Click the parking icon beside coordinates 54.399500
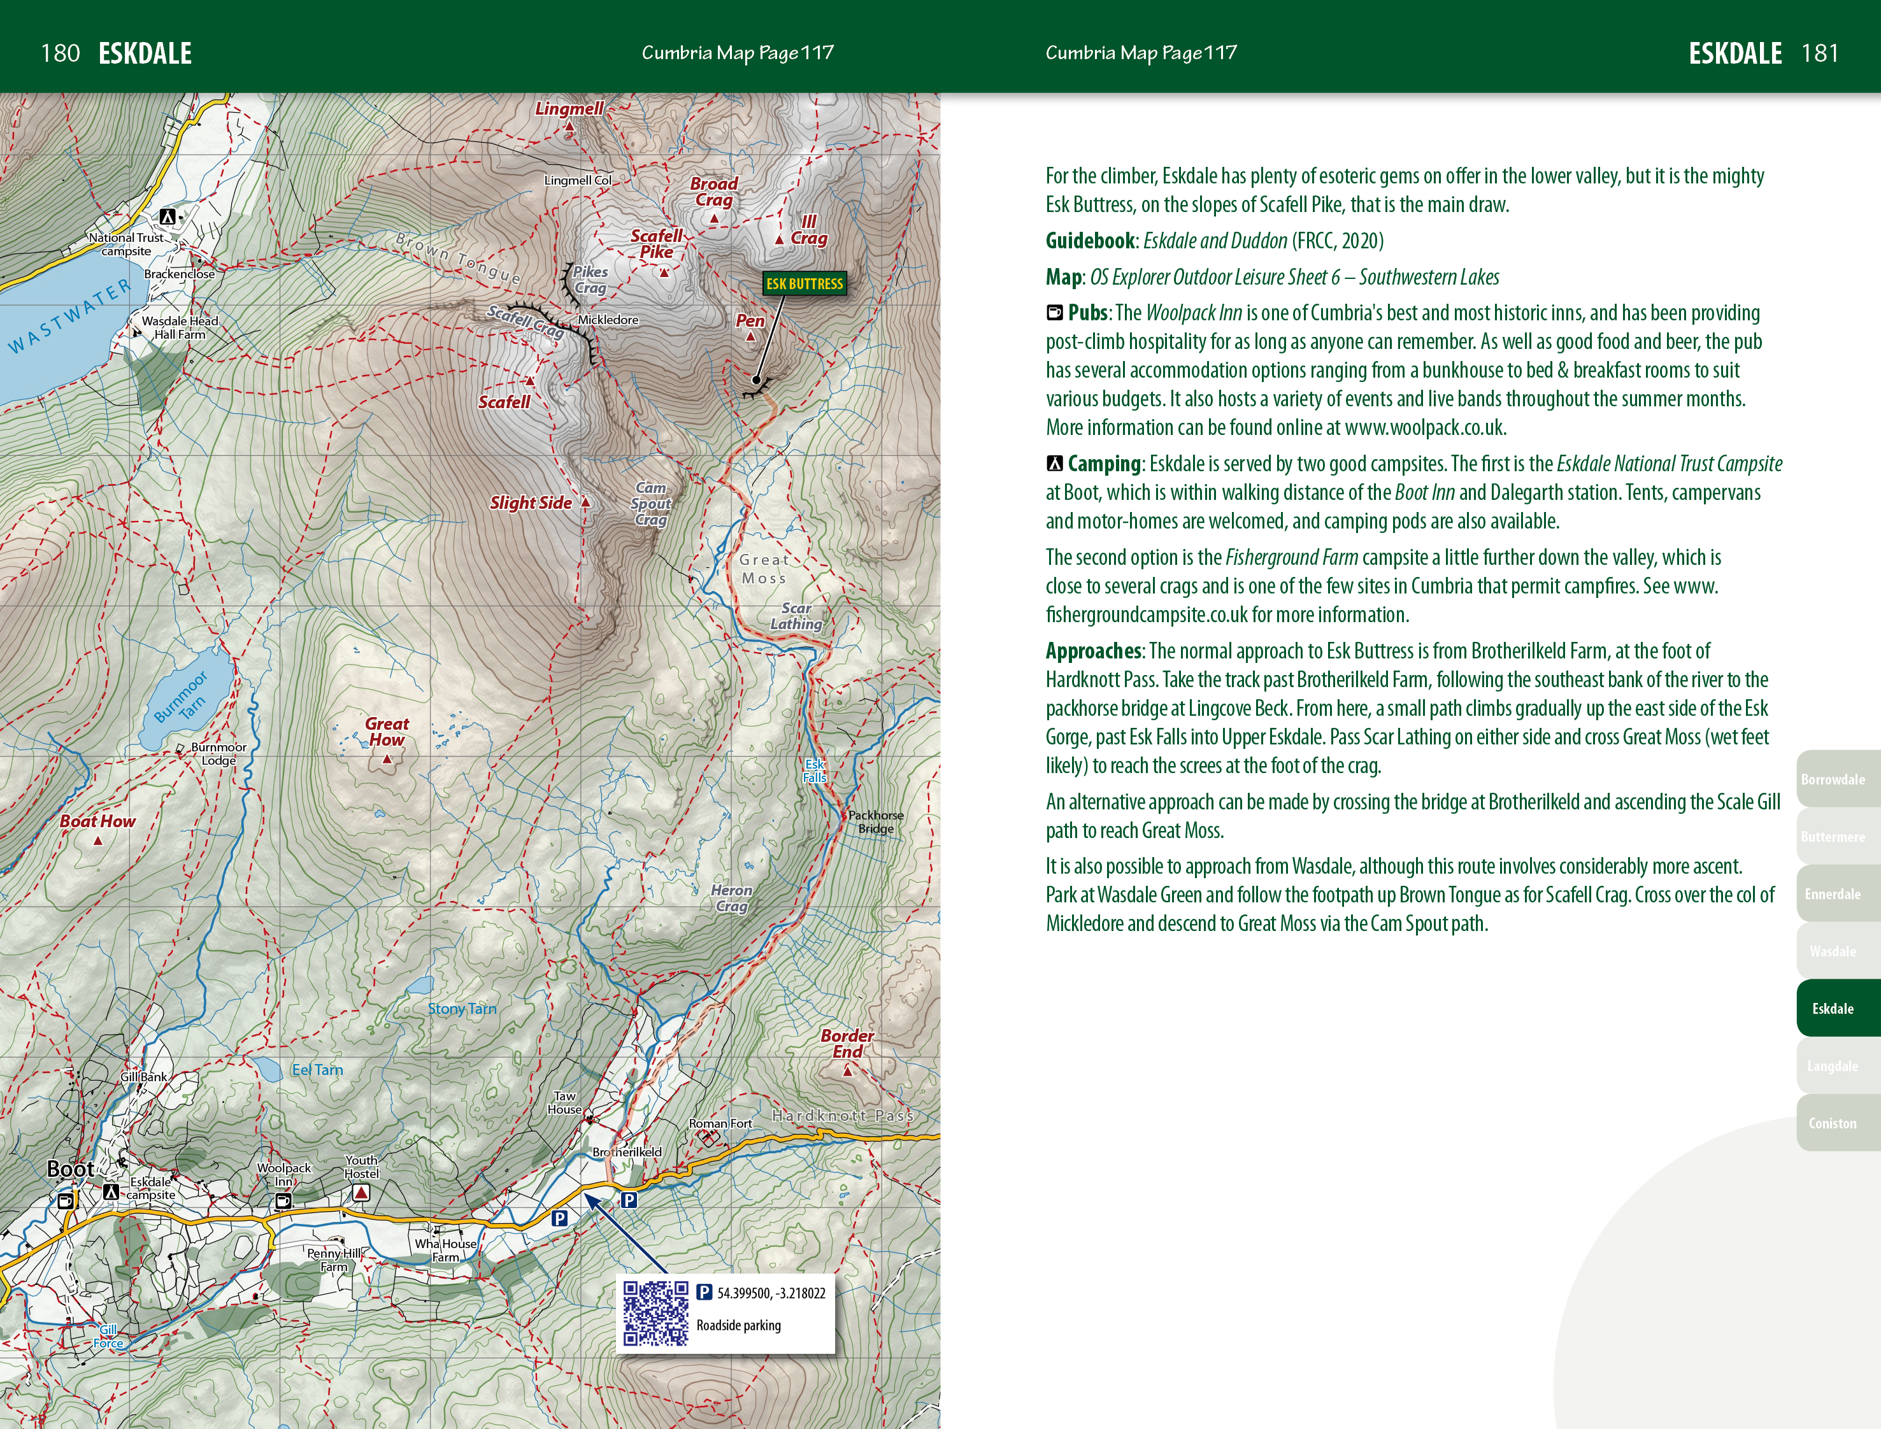The width and height of the screenshot is (1881, 1429). pyautogui.click(x=704, y=1292)
